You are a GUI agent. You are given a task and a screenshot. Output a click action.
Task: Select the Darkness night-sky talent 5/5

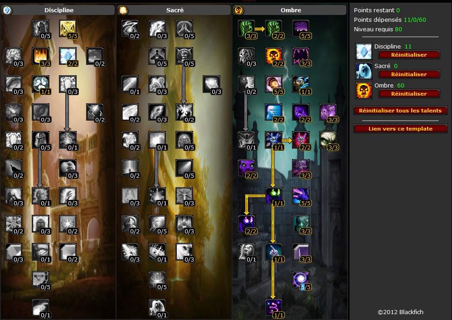click(301, 29)
